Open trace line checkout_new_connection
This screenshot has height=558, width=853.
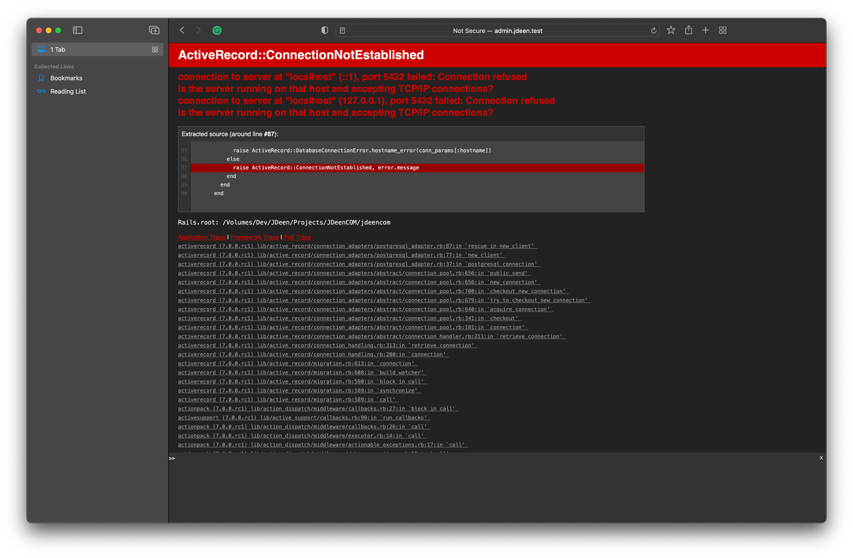click(373, 291)
